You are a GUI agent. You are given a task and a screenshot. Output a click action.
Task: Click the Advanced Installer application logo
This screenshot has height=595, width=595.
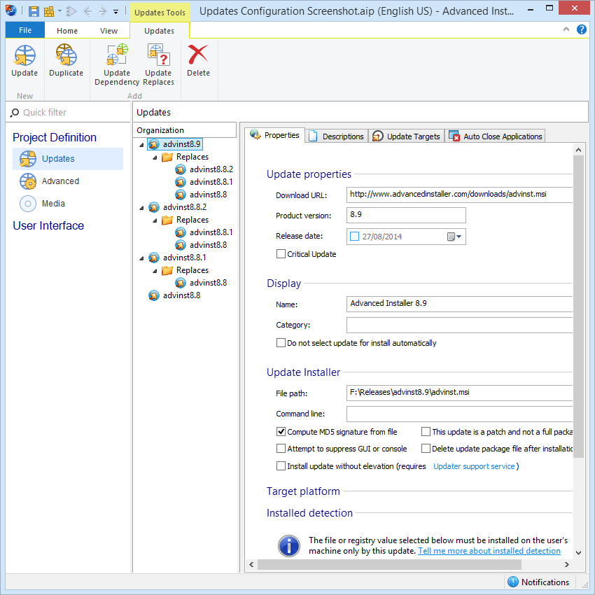click(11, 10)
